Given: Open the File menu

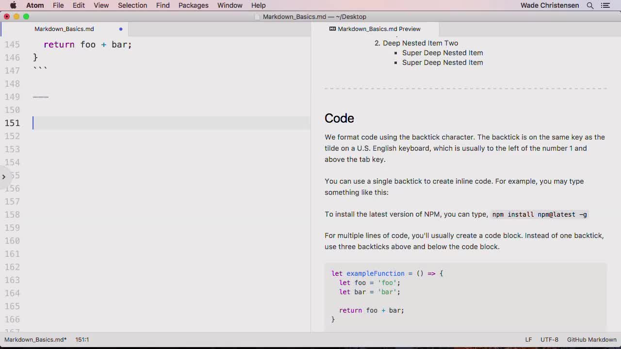Looking at the screenshot, I should (x=58, y=5).
